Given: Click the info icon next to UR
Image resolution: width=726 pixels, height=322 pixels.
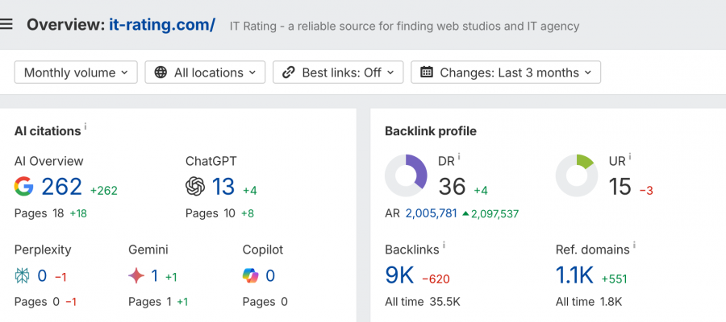Looking at the screenshot, I should coord(630,157).
